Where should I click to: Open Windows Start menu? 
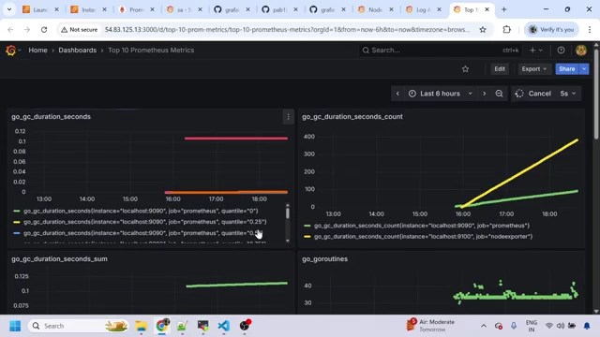[15, 326]
